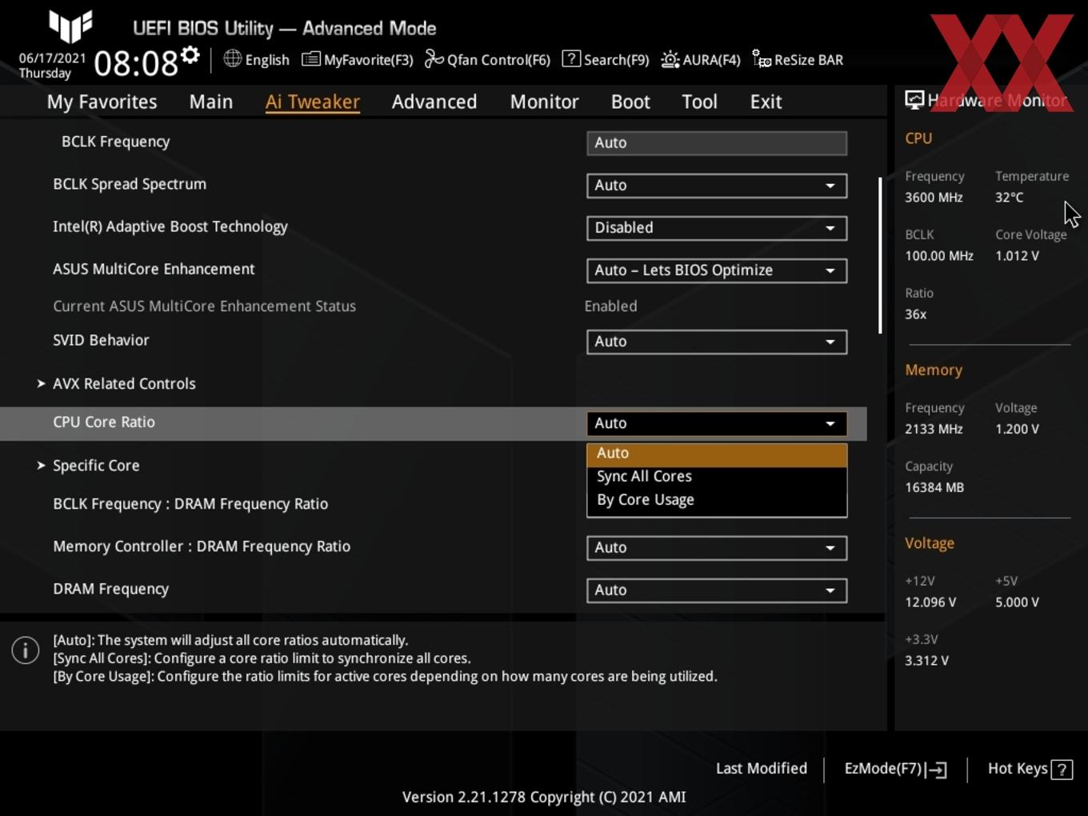The width and height of the screenshot is (1088, 816).
Task: Open MyFavorite(F3) list icon
Action: click(310, 59)
